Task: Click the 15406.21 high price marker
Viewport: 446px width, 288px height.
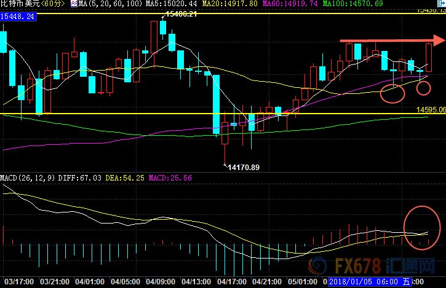Action: 181,14
